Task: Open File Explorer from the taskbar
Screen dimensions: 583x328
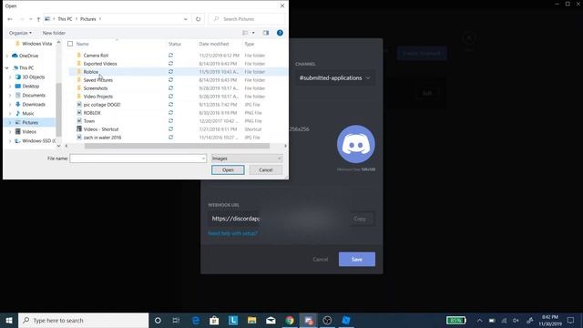Action: 251,320
